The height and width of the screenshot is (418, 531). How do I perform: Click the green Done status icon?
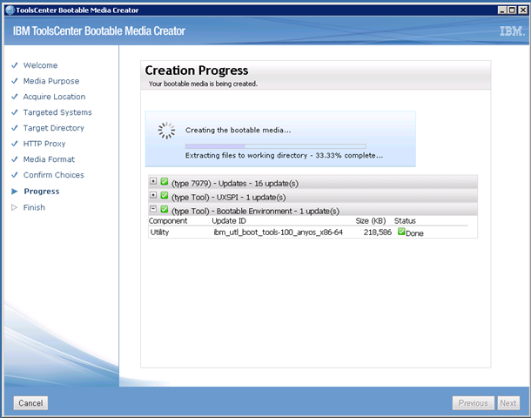point(401,233)
